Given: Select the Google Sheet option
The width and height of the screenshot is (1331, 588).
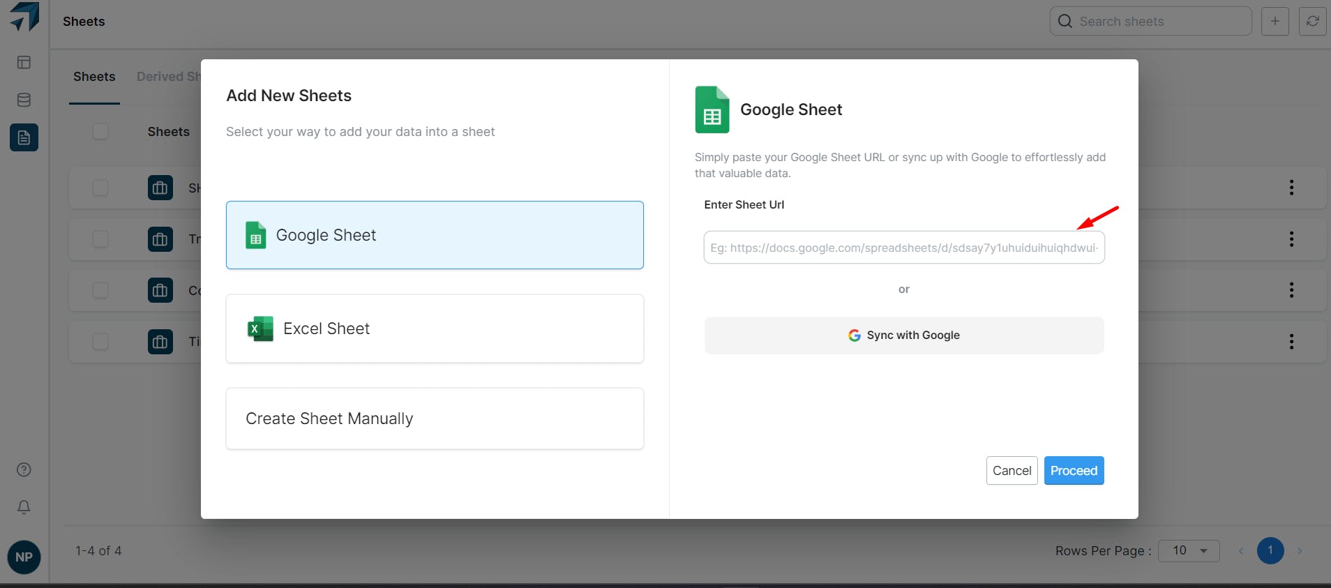Looking at the screenshot, I should (x=435, y=235).
